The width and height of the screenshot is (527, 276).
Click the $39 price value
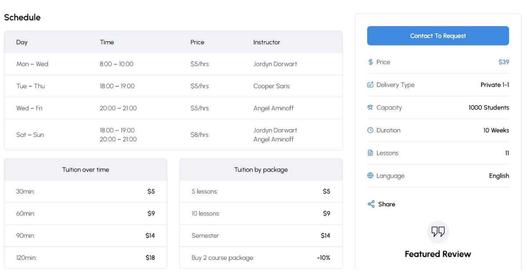pos(504,62)
